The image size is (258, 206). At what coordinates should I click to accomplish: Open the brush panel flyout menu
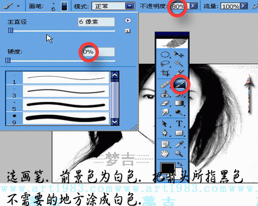click(128, 20)
